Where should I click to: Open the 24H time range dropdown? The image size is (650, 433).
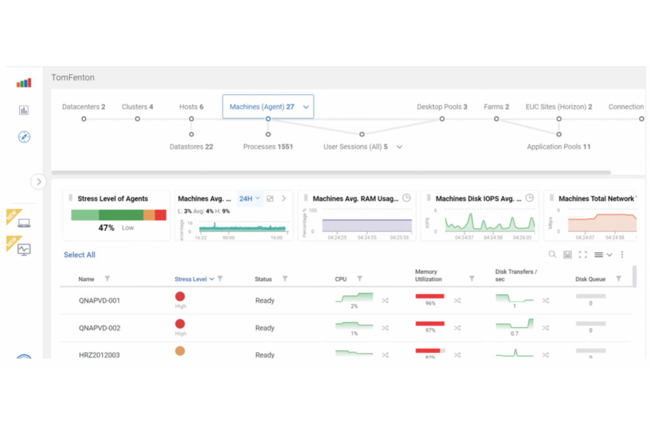click(x=249, y=198)
